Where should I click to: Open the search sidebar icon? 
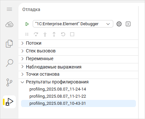pos(9,63)
